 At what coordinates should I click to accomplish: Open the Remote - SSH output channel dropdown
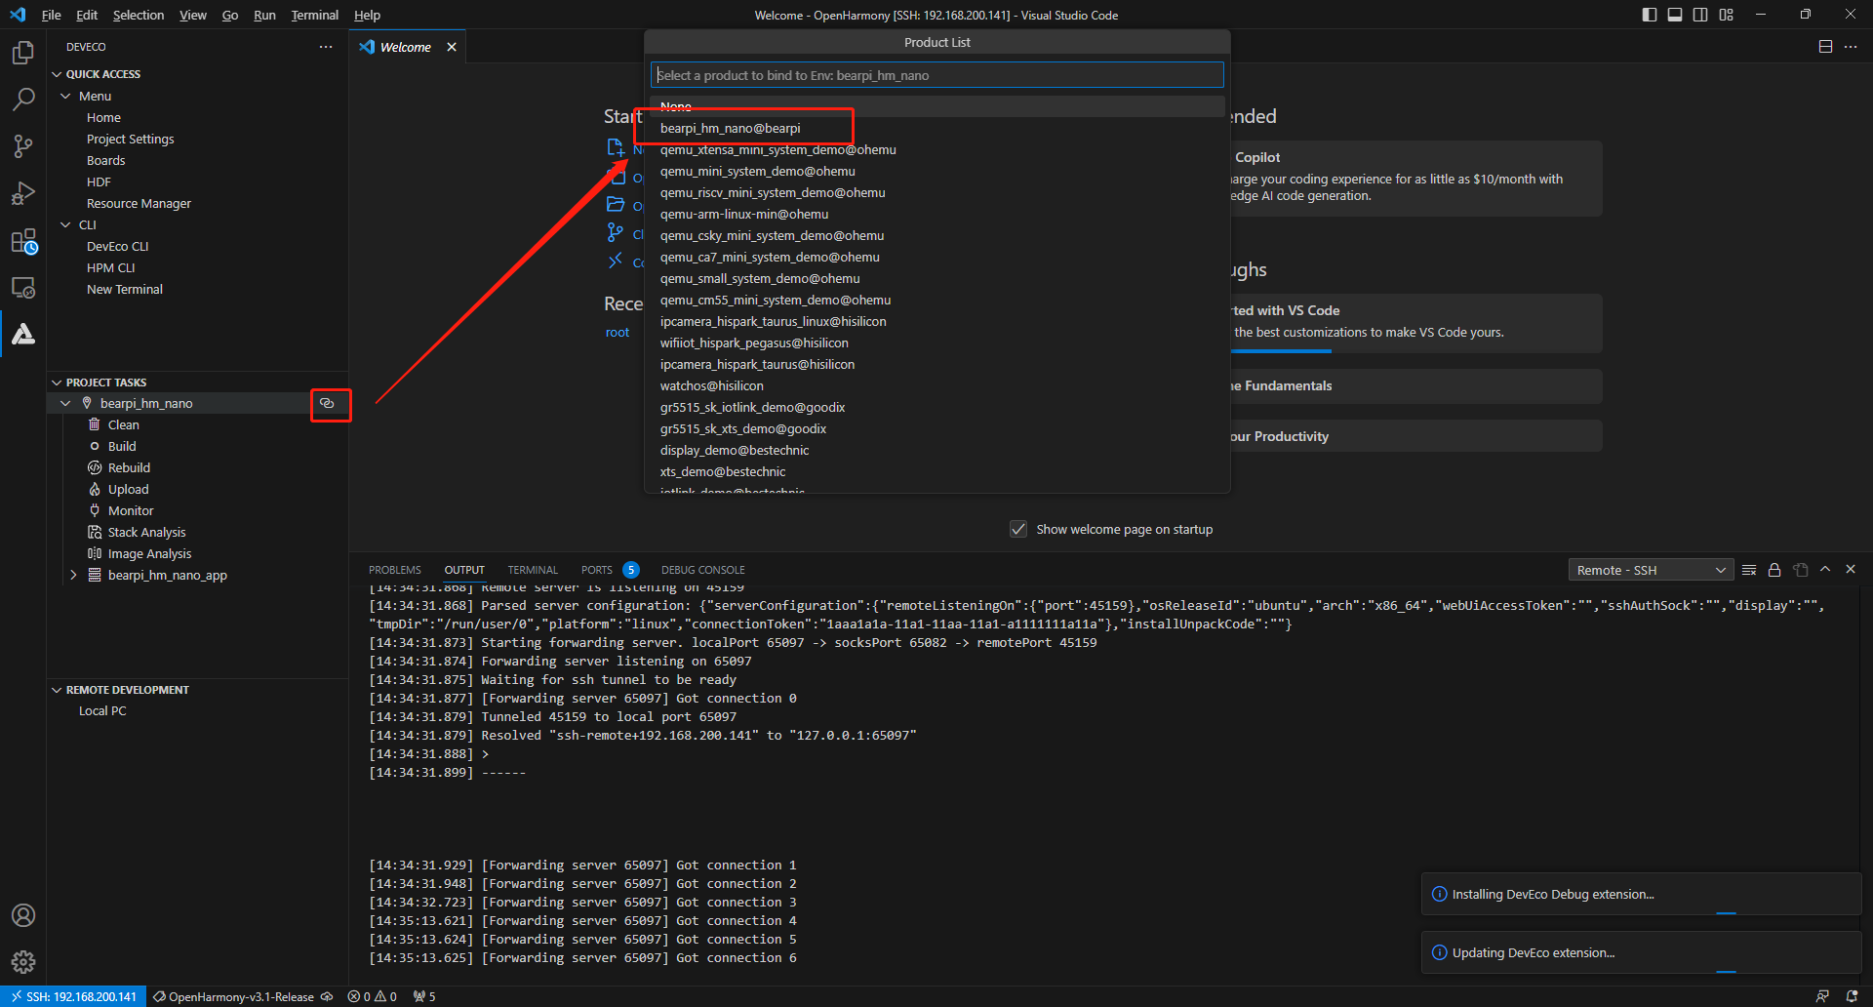pyautogui.click(x=1651, y=570)
